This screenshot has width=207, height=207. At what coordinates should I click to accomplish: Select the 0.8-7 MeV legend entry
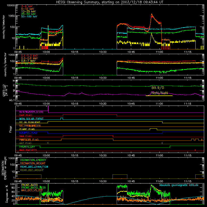[28, 61]
